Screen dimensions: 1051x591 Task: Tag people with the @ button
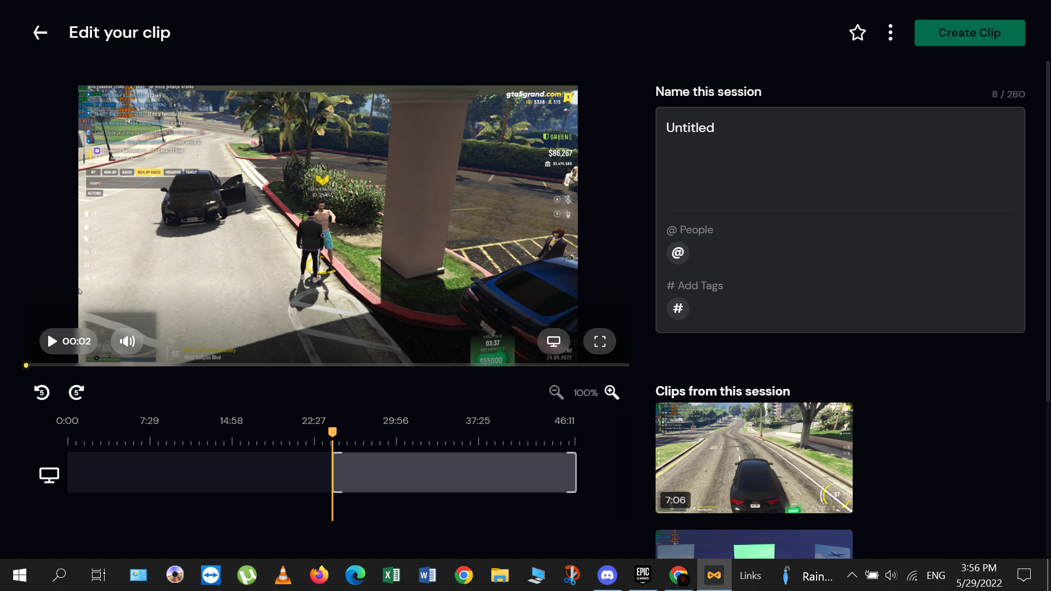(x=678, y=253)
